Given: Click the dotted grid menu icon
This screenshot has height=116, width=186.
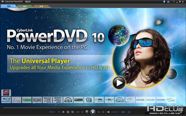Looking at the screenshot, I should pos(68,112).
